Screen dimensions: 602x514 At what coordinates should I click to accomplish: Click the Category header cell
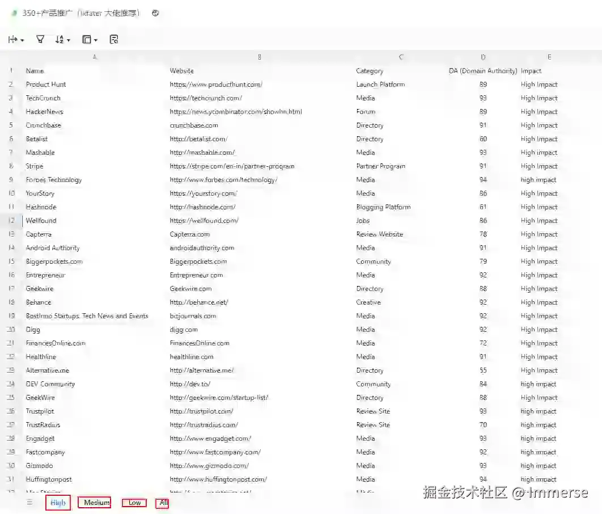[370, 71]
